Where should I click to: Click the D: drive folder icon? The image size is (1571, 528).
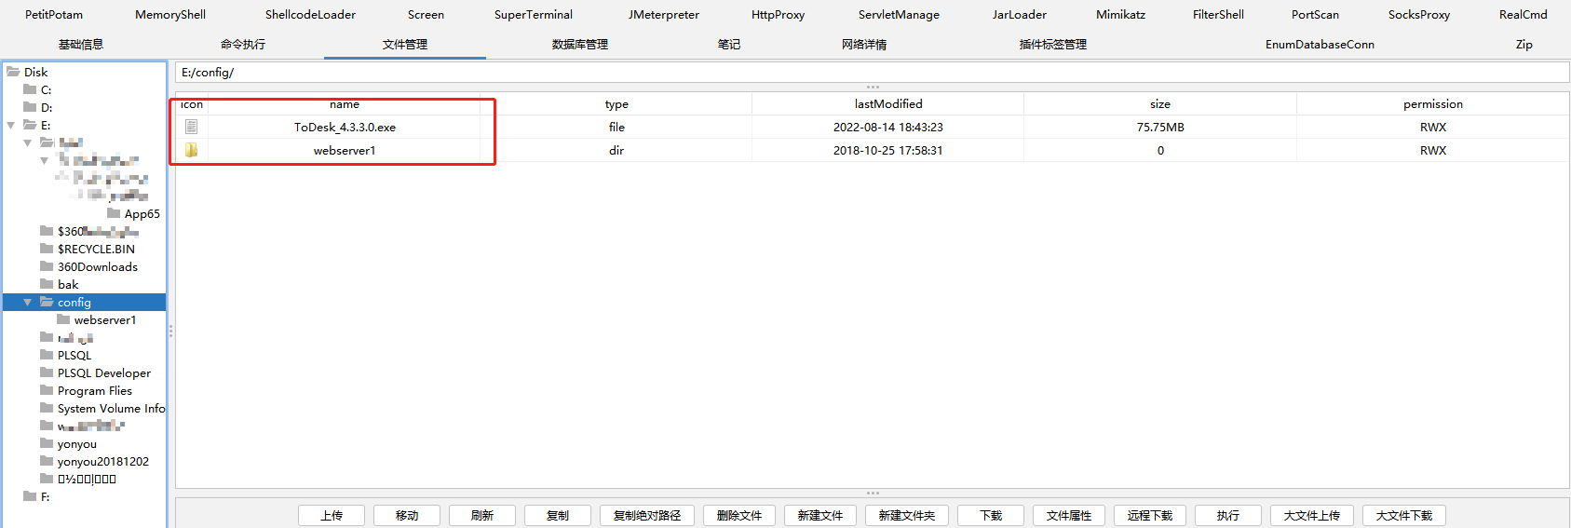click(x=30, y=107)
